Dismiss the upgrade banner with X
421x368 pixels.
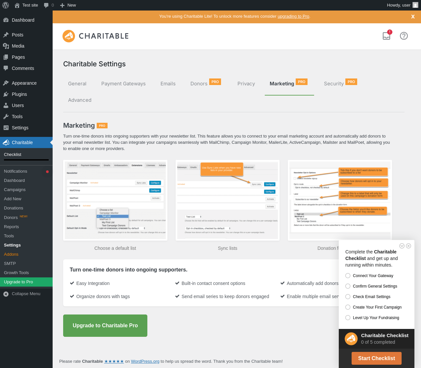point(413,16)
